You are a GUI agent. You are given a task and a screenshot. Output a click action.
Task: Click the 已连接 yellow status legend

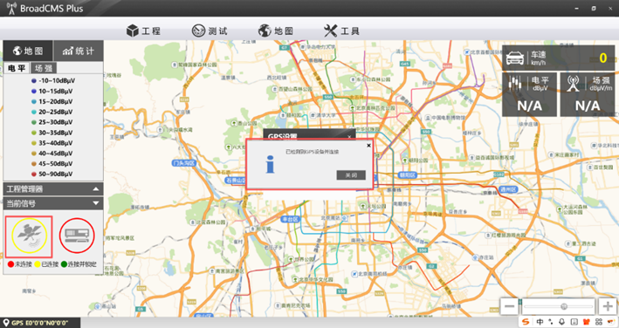click(x=46, y=264)
